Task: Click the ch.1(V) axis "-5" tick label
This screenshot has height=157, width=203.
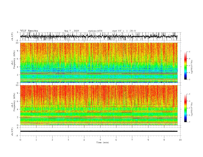Action: pyautogui.click(x=17, y=41)
